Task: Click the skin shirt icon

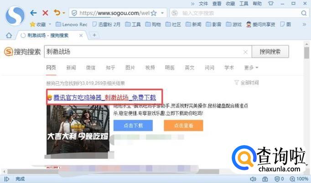Action: (x=271, y=3)
